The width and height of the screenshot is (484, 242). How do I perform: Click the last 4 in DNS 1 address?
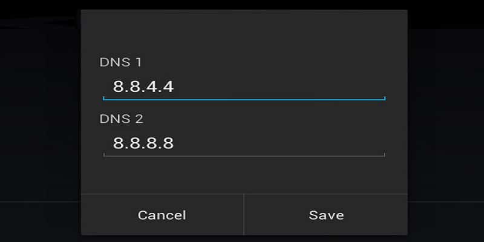169,87
